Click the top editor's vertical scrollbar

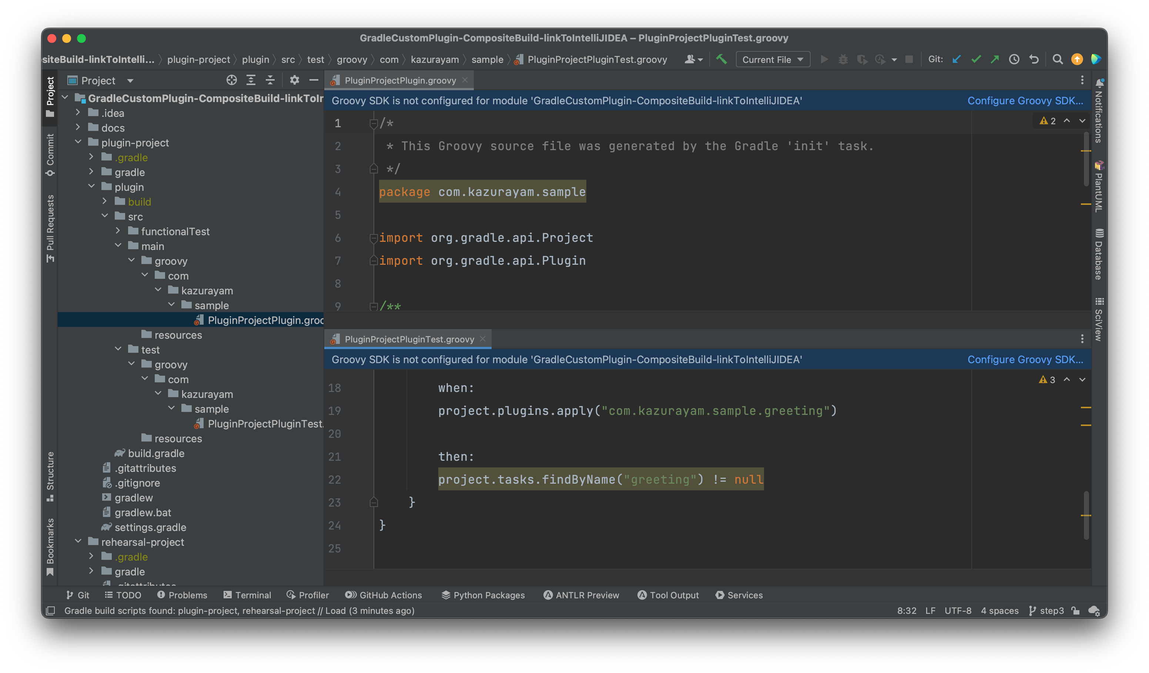(x=1086, y=159)
